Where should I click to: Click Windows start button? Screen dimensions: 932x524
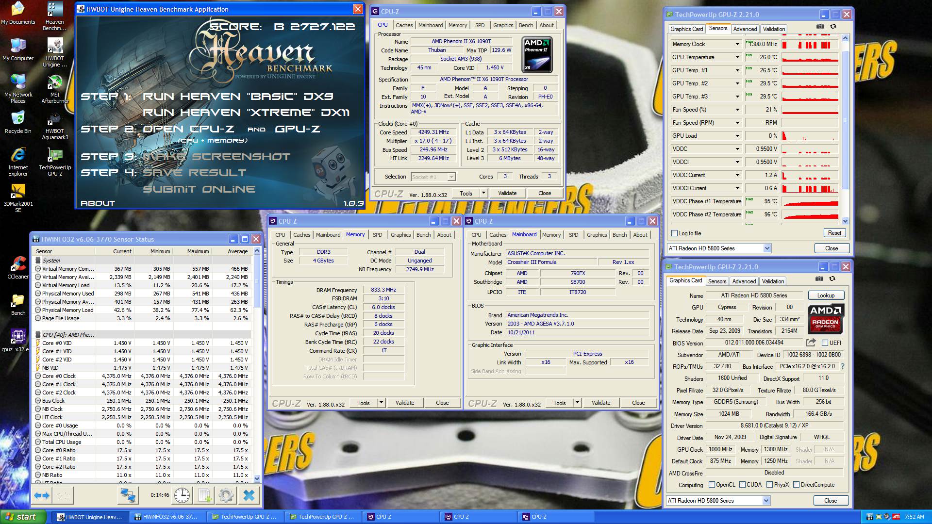tap(23, 517)
